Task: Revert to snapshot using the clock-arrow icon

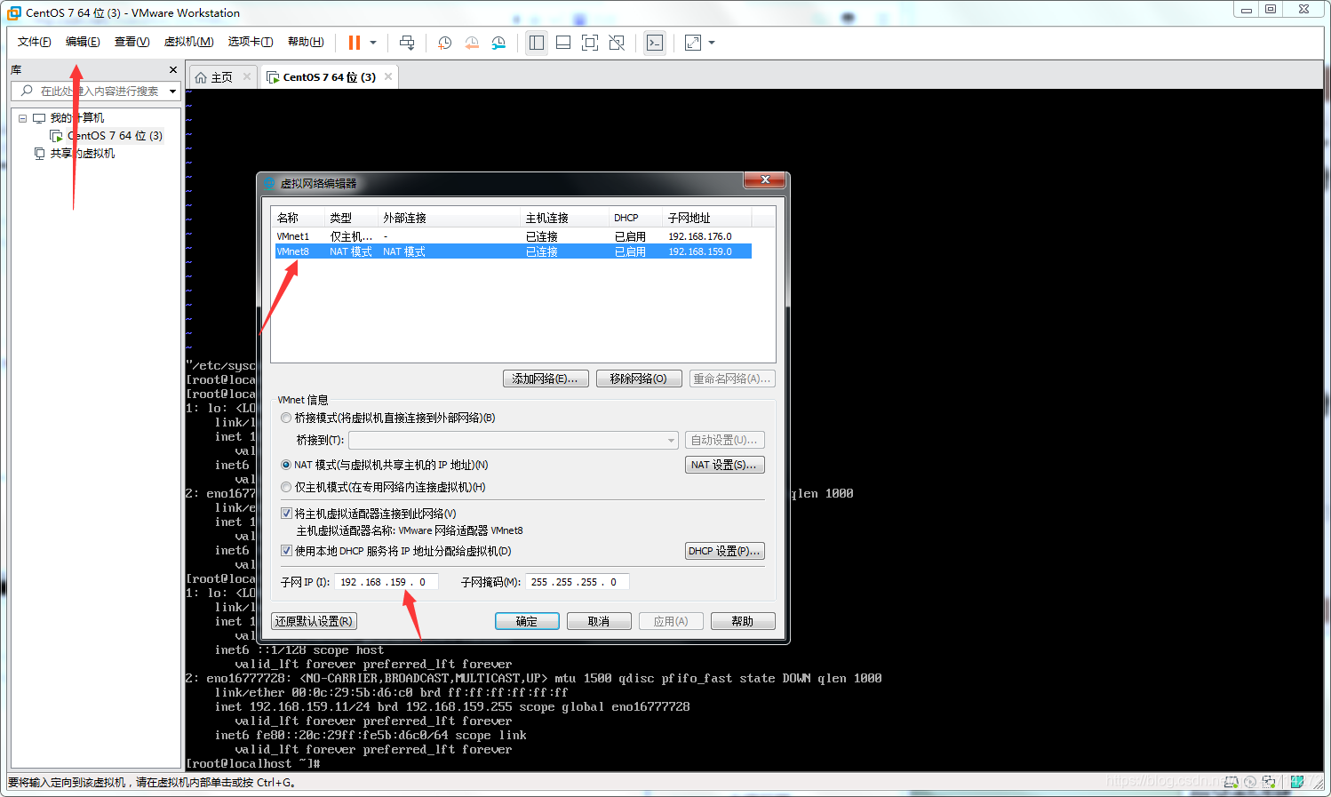Action: (x=472, y=43)
